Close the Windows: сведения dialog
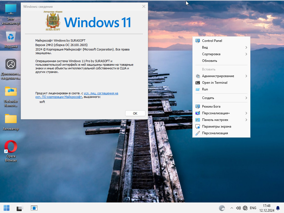 point(144,6)
